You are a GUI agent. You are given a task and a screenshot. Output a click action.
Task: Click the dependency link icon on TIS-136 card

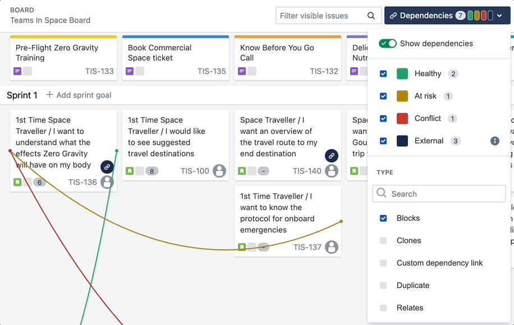tap(107, 166)
